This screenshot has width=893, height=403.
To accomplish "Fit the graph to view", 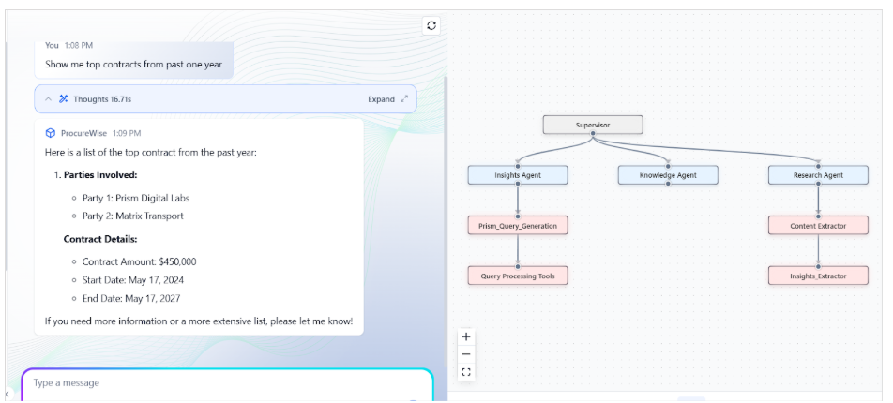I will [x=466, y=372].
